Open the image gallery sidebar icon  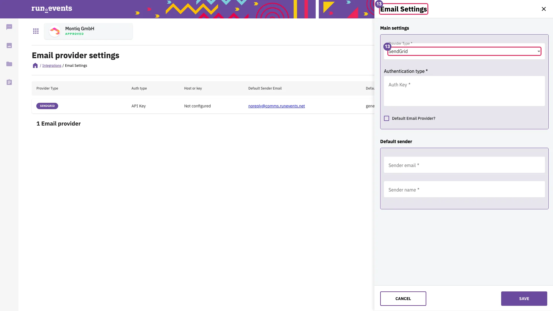9,45
